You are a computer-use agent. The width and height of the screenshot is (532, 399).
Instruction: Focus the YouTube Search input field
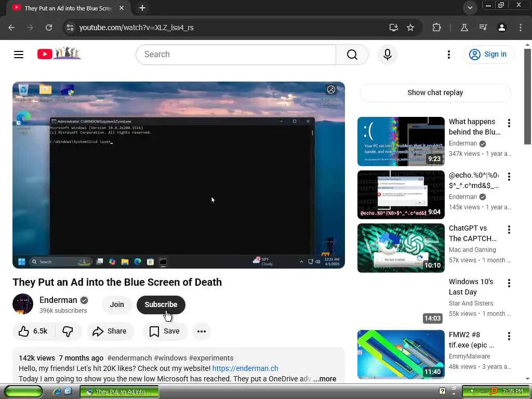(x=236, y=54)
